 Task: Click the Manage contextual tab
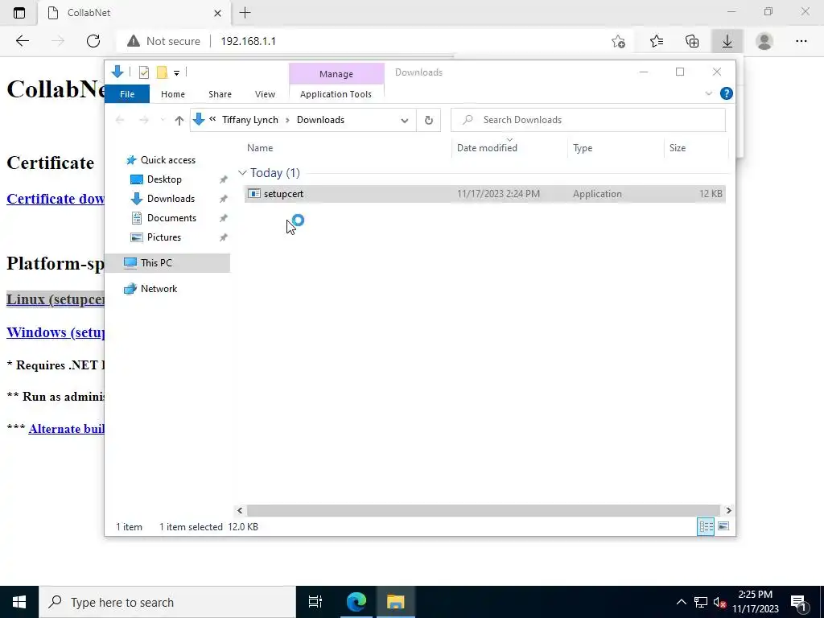[x=336, y=74]
